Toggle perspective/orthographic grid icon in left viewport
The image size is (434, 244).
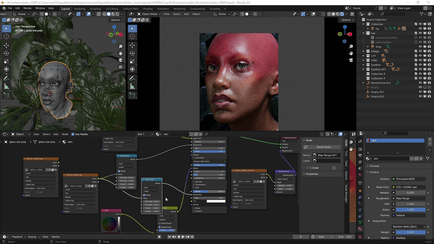point(120,67)
